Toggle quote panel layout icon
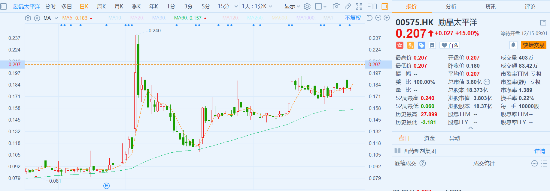 (x=543, y=23)
